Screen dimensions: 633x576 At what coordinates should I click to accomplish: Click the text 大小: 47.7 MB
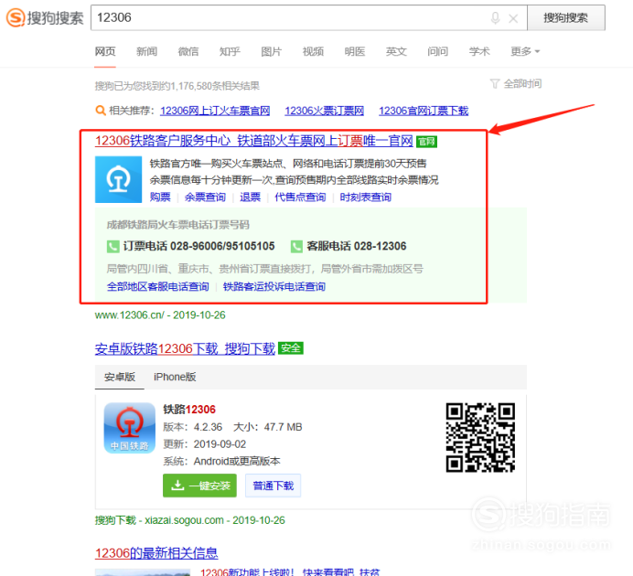pos(268,427)
